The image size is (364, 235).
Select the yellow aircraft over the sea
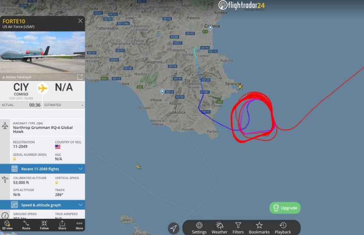(x=138, y=167)
